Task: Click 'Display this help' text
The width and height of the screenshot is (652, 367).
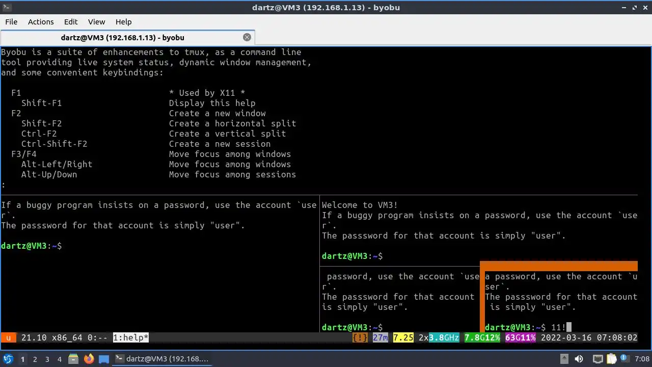Action: (x=212, y=103)
